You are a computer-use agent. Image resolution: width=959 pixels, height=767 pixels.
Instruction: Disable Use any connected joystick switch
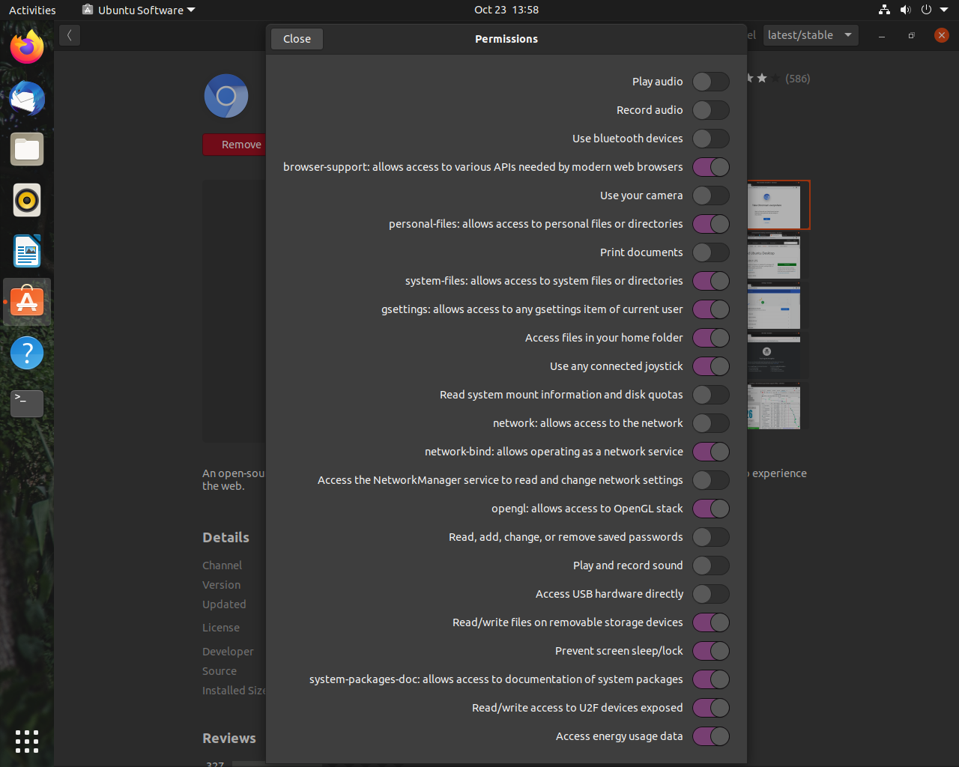(711, 366)
